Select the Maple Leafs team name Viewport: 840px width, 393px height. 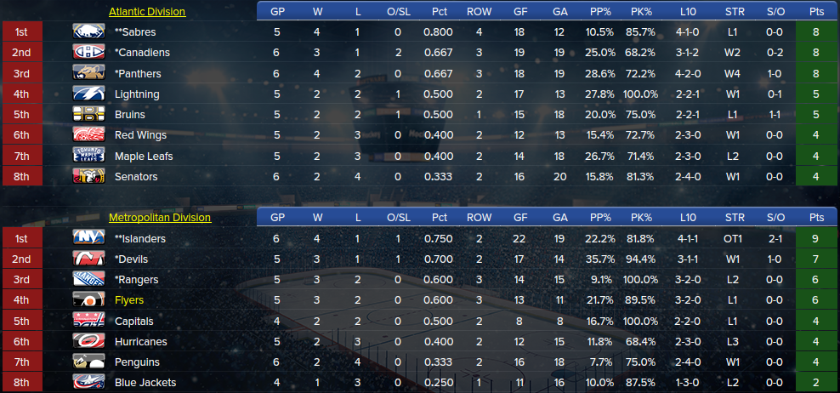(x=144, y=156)
